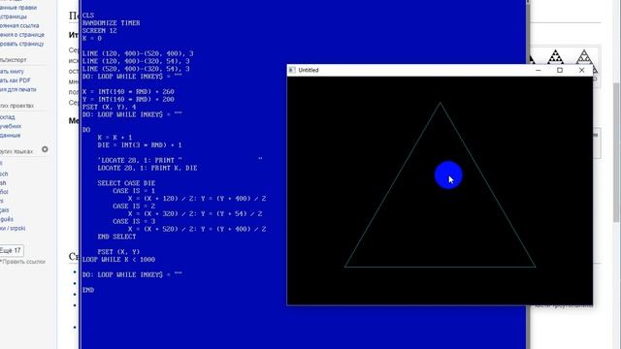Click the 'LOCATE 28, 1: PRINT K, DIE' line

[147, 168]
